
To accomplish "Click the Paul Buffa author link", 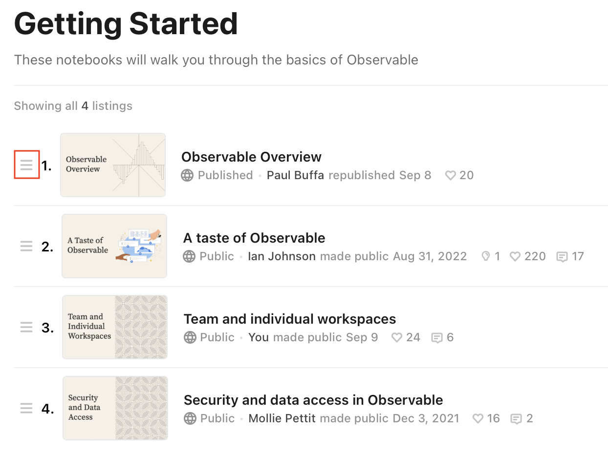I will pyautogui.click(x=295, y=175).
